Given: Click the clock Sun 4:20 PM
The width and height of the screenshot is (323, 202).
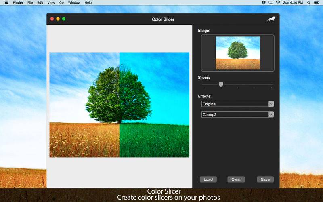Looking at the screenshot, I should tap(293, 3).
